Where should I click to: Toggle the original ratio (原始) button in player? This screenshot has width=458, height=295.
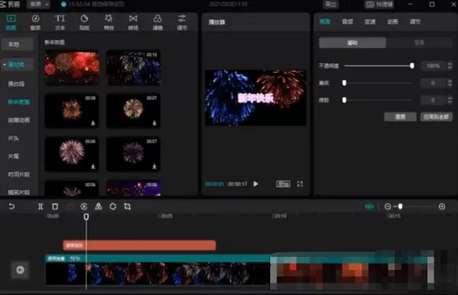pyautogui.click(x=283, y=184)
